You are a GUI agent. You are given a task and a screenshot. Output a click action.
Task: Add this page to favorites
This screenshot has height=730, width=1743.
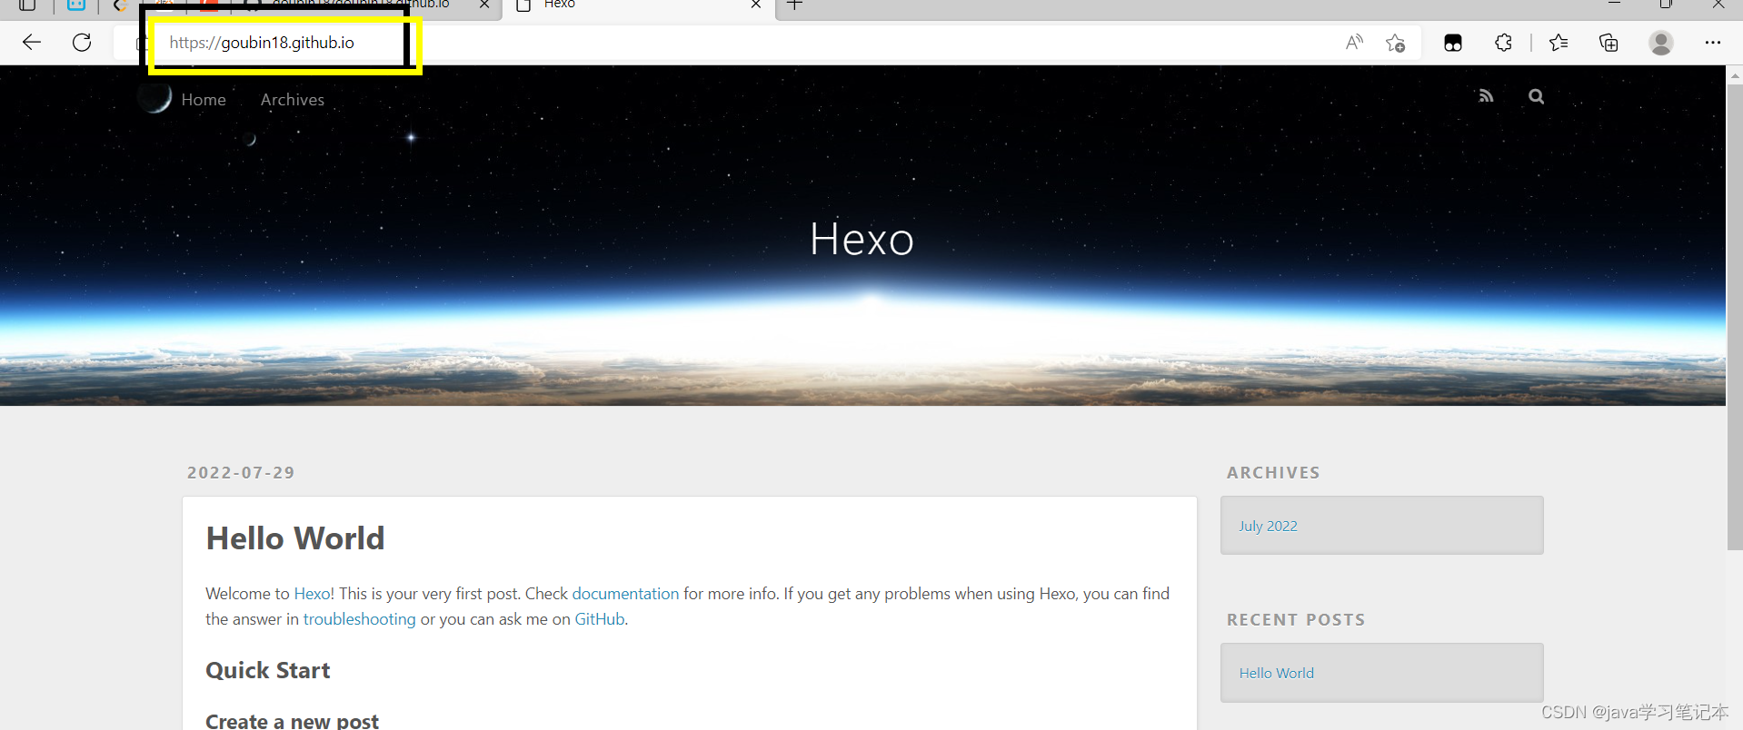point(1396,43)
